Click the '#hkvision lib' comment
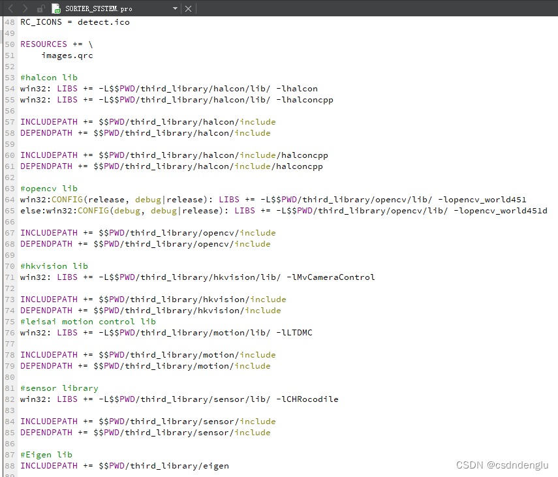This screenshot has width=558, height=477. pyautogui.click(x=54, y=266)
